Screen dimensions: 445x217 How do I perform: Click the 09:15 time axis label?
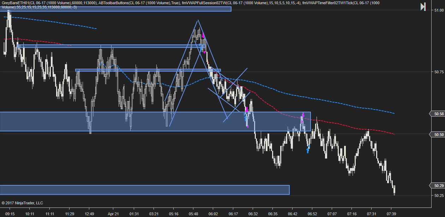coord(10,214)
